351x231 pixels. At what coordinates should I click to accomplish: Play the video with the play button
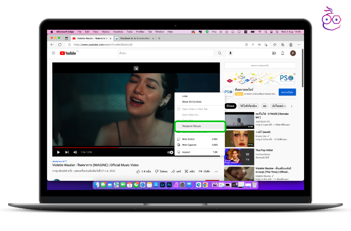pyautogui.click(x=58, y=152)
